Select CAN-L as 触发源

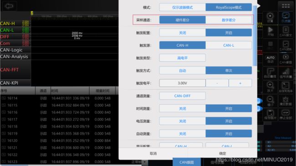point(229,45)
